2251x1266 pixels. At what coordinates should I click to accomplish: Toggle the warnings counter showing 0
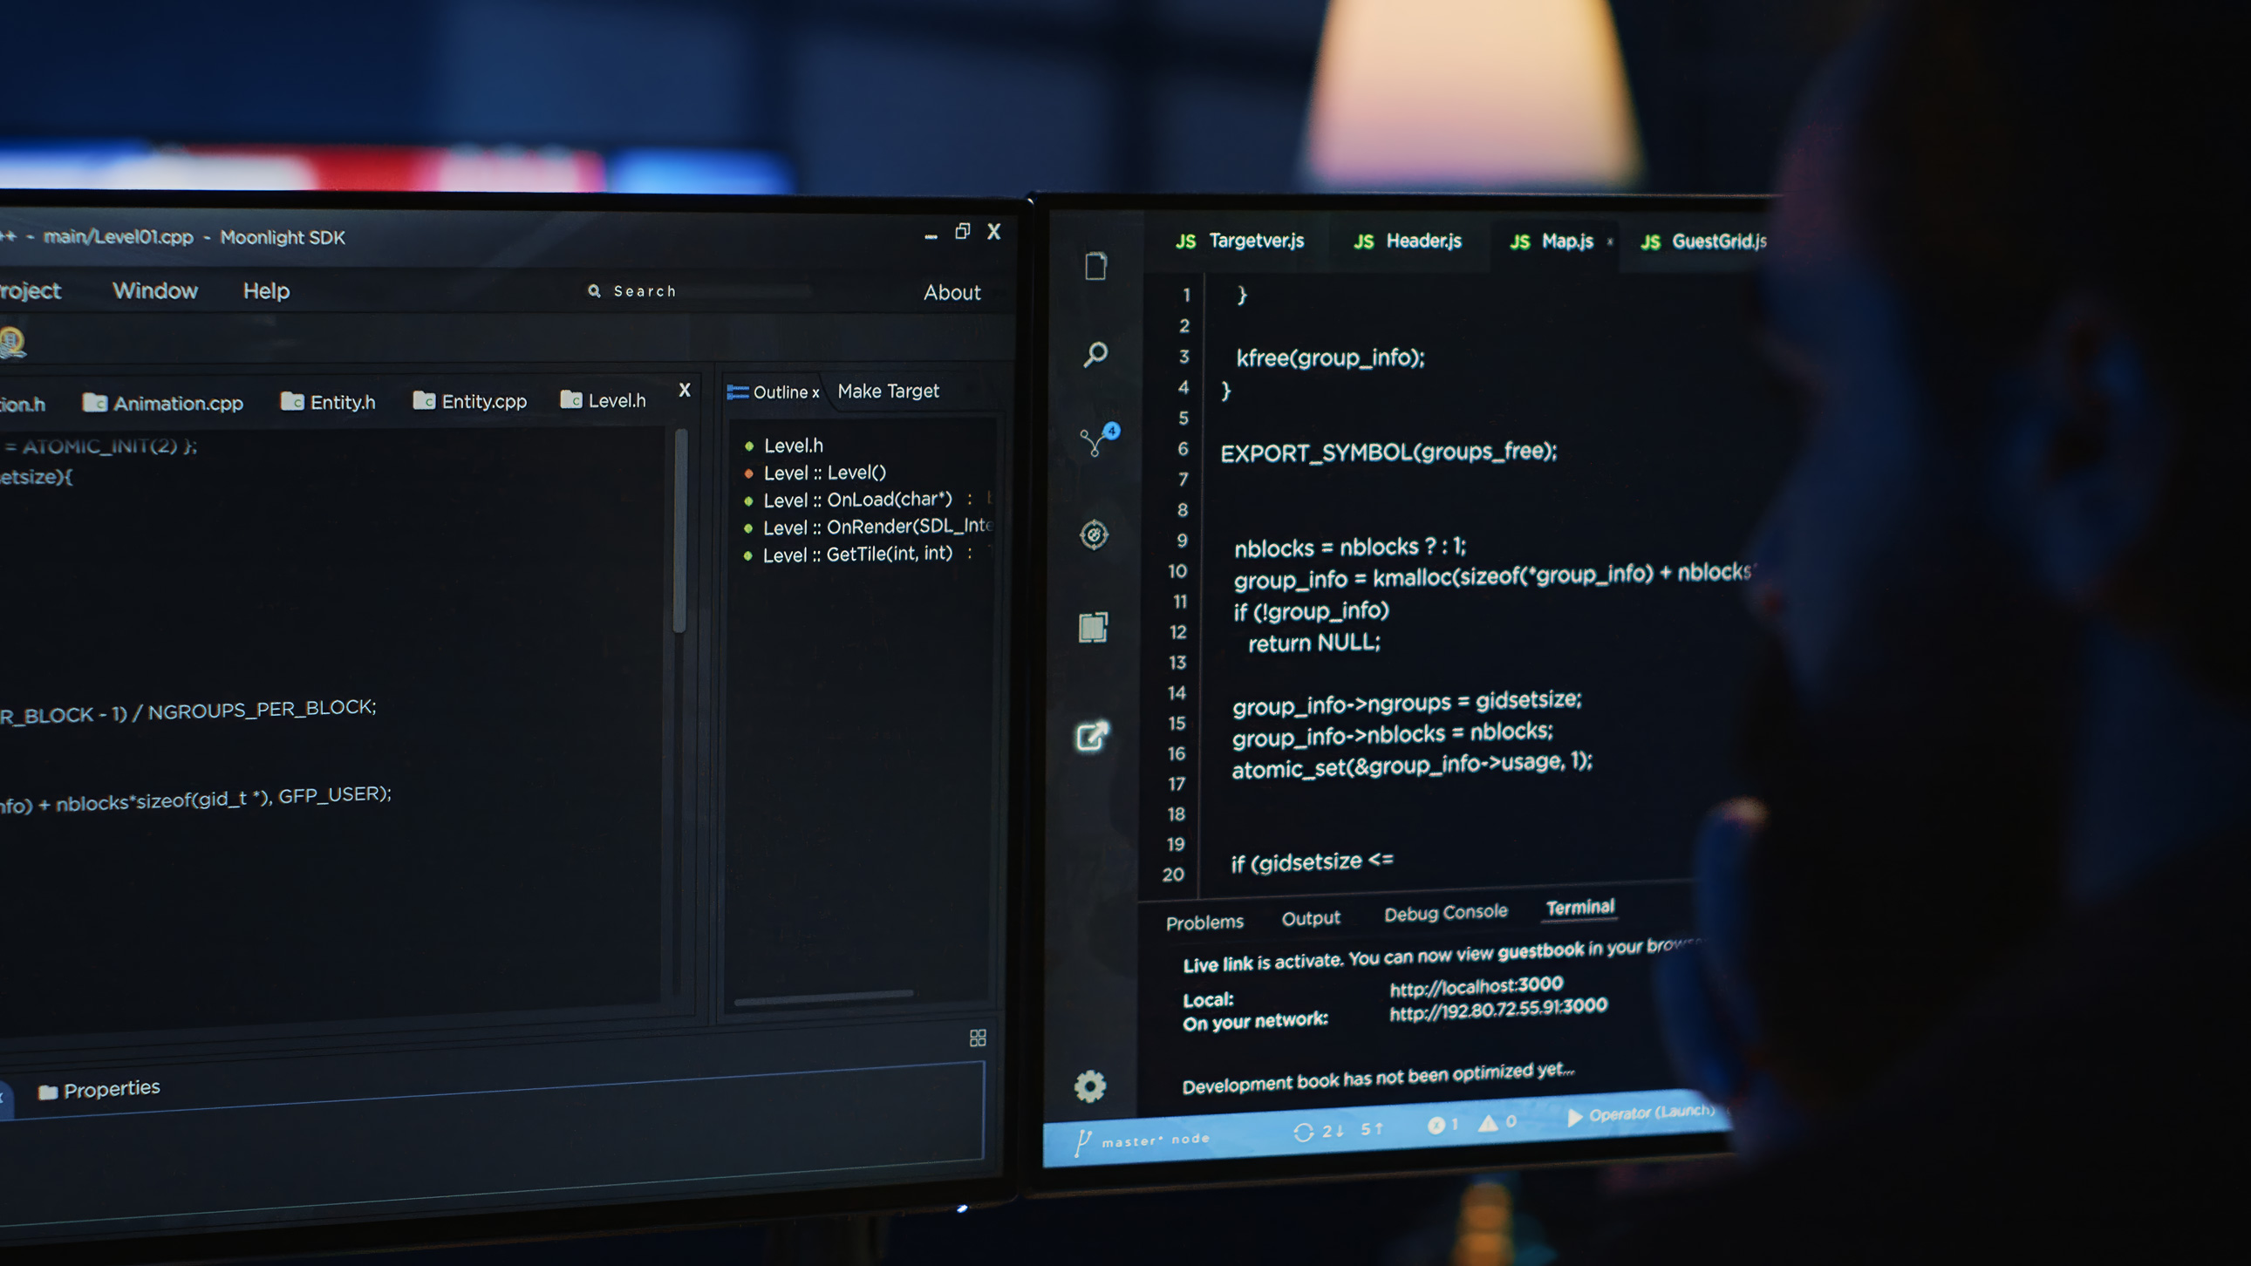coord(1496,1123)
